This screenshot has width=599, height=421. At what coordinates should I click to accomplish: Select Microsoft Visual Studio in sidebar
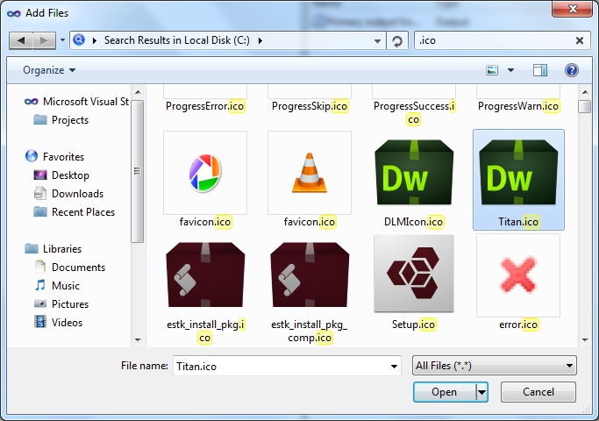[x=76, y=102]
